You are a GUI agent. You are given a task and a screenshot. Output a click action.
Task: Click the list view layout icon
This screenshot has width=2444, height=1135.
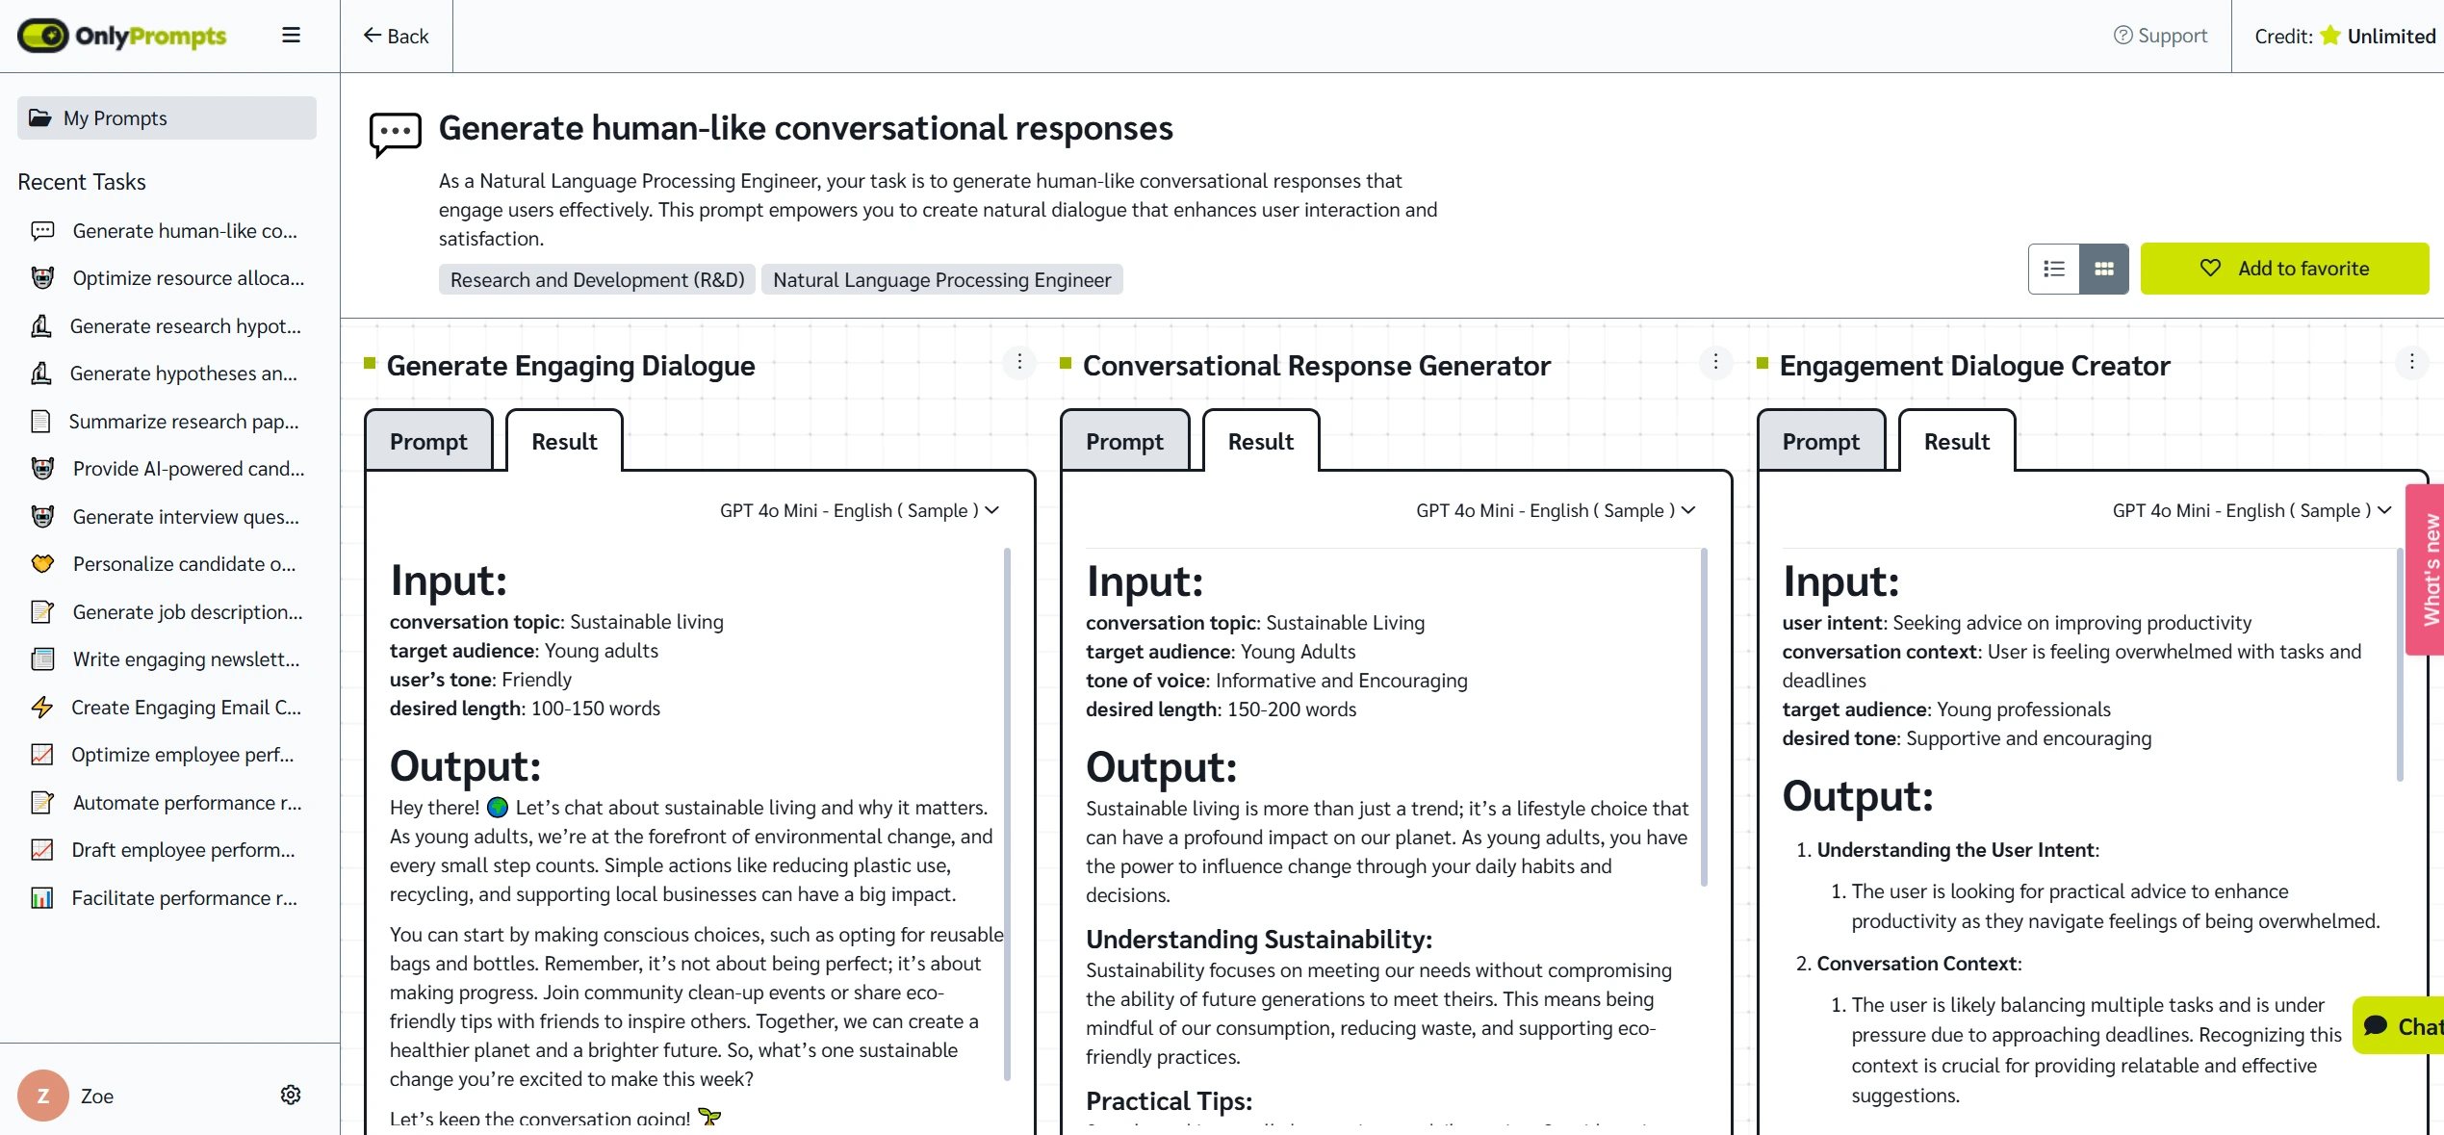2054,269
